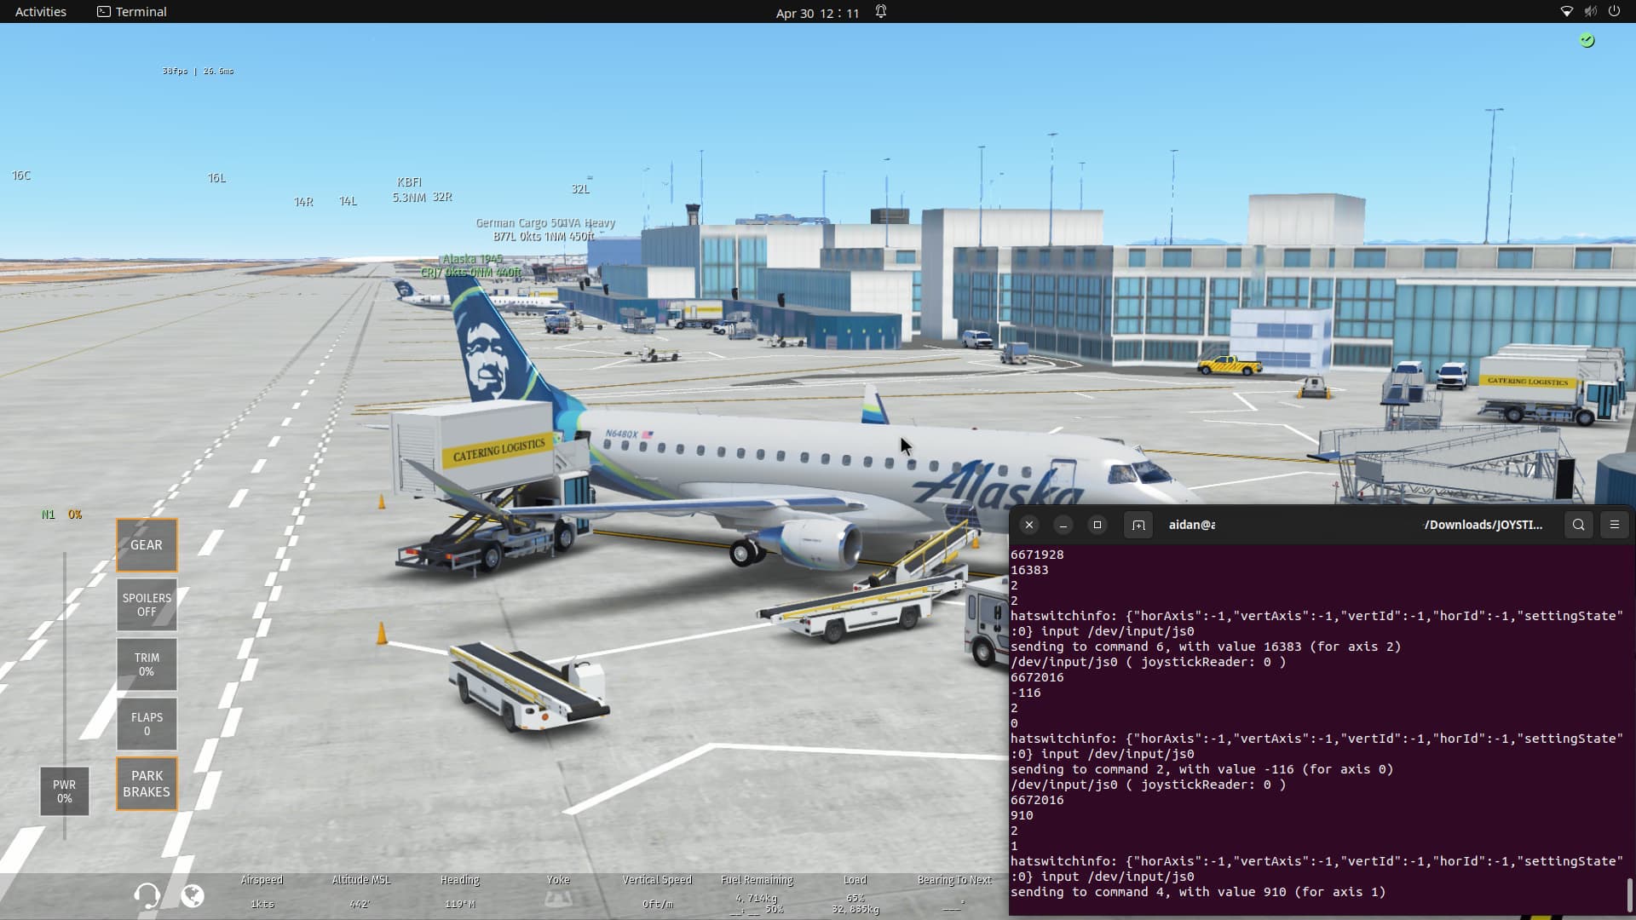The image size is (1636, 920).
Task: Toggle the PARK BRAKES button
Action: pyautogui.click(x=147, y=784)
